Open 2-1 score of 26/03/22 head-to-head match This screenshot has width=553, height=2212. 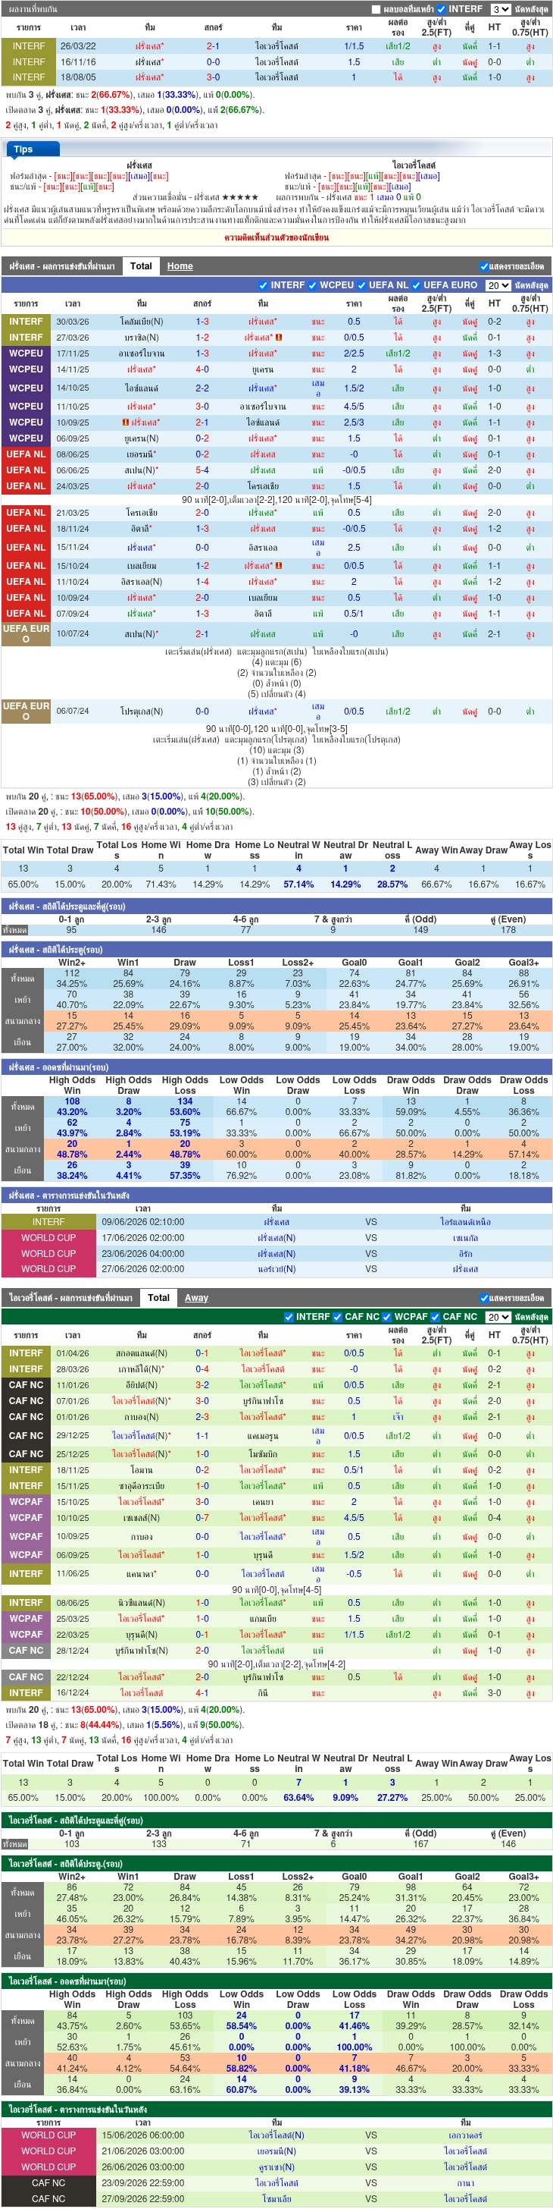point(213,46)
